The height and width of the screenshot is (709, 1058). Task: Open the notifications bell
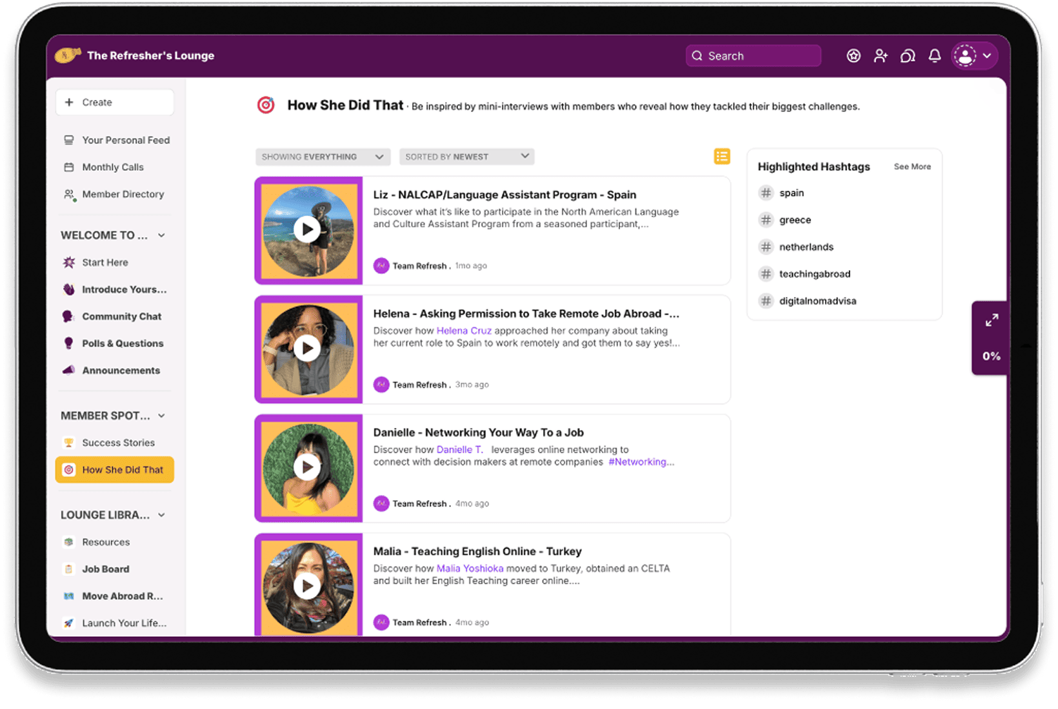pos(935,56)
